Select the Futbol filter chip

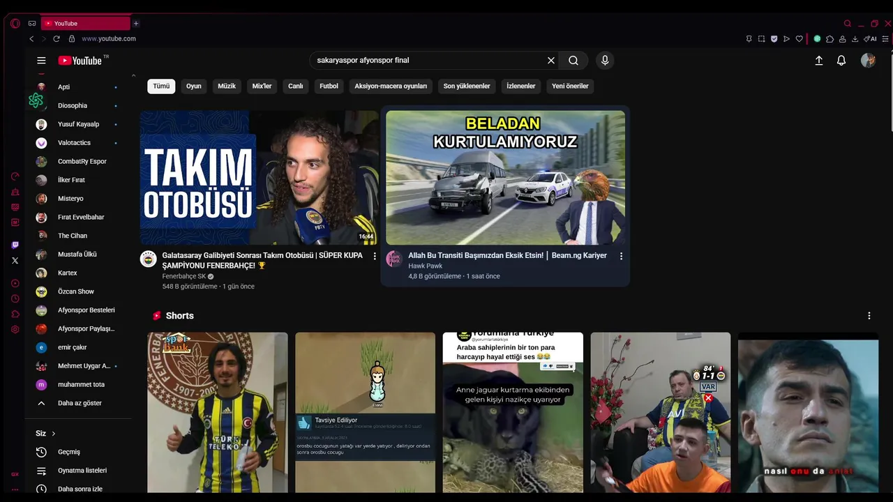[329, 86]
